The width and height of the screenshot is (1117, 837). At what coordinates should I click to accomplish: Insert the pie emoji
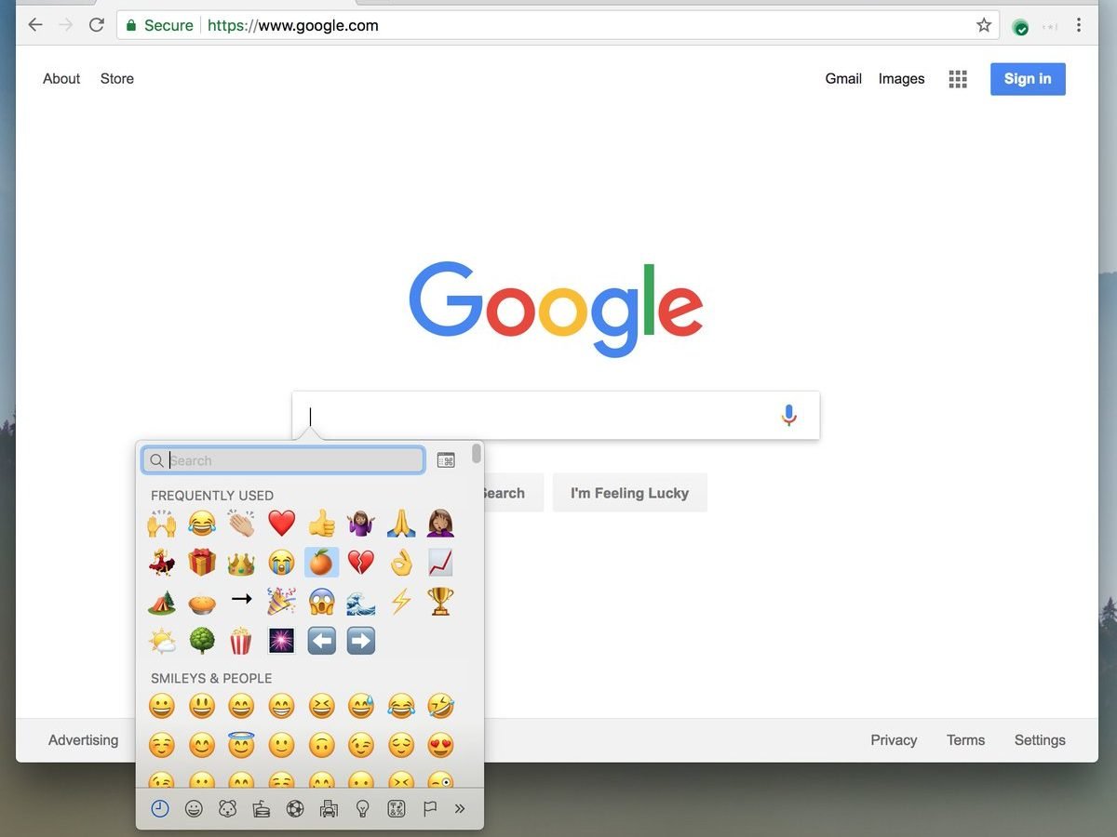point(202,602)
